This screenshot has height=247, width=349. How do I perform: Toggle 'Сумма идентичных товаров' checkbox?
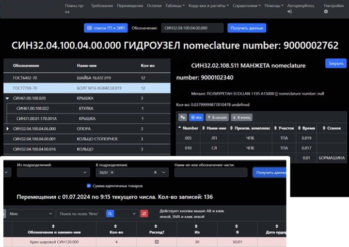pyautogui.click(x=88, y=186)
